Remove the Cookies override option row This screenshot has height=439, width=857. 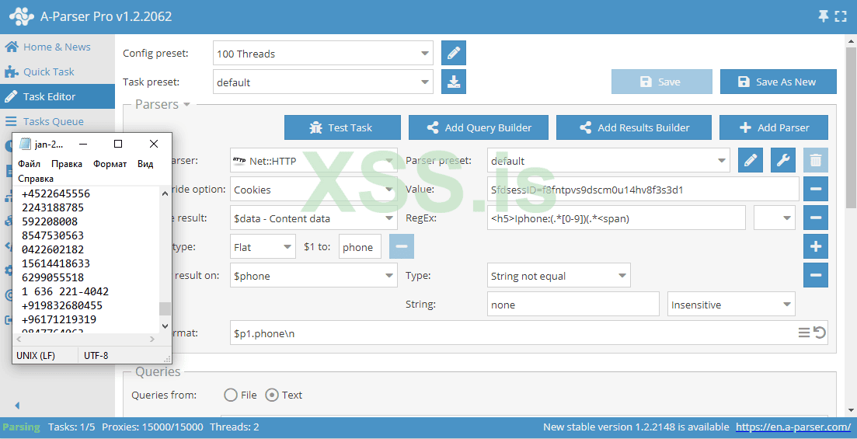[816, 189]
